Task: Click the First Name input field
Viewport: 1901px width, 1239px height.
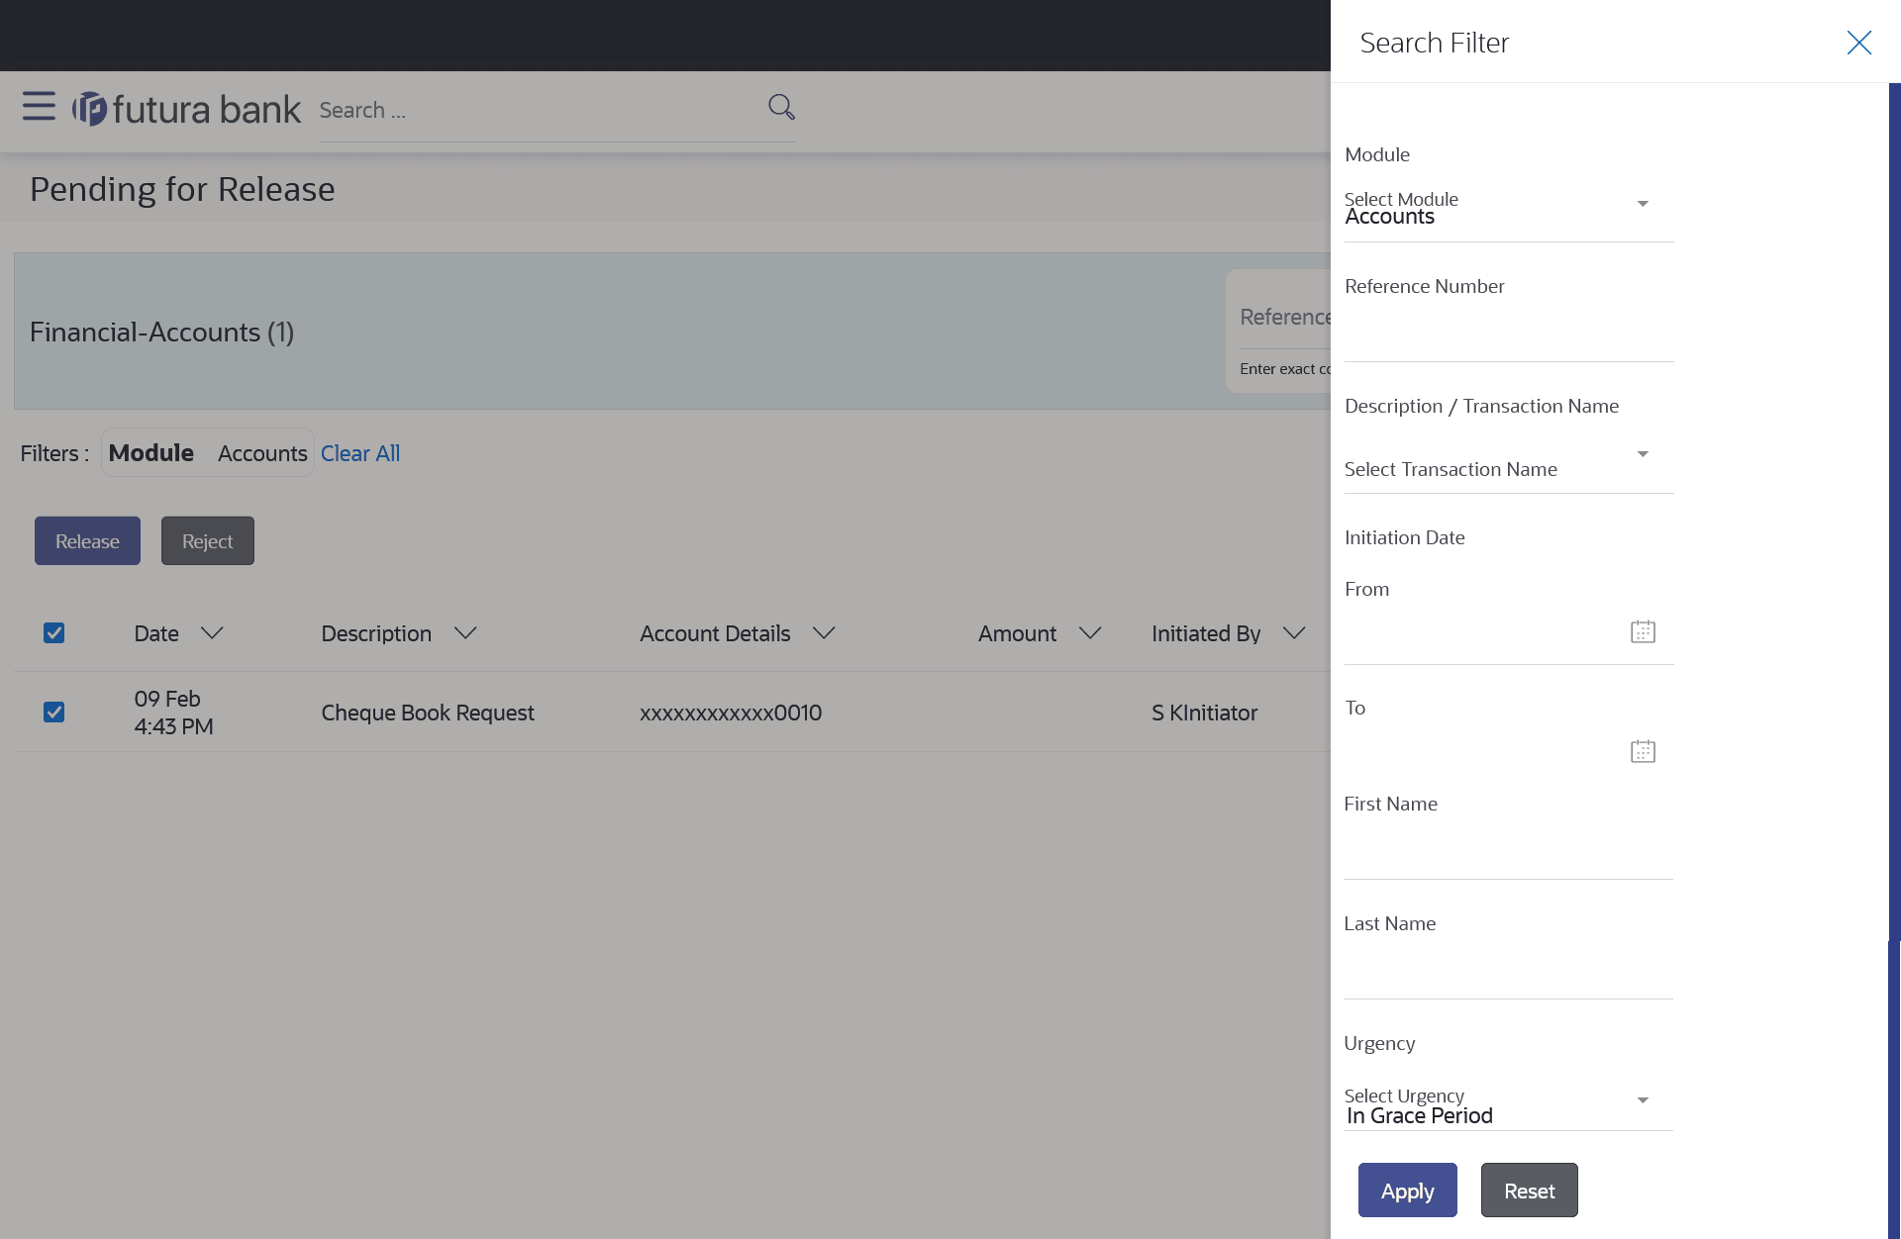Action: (1508, 854)
